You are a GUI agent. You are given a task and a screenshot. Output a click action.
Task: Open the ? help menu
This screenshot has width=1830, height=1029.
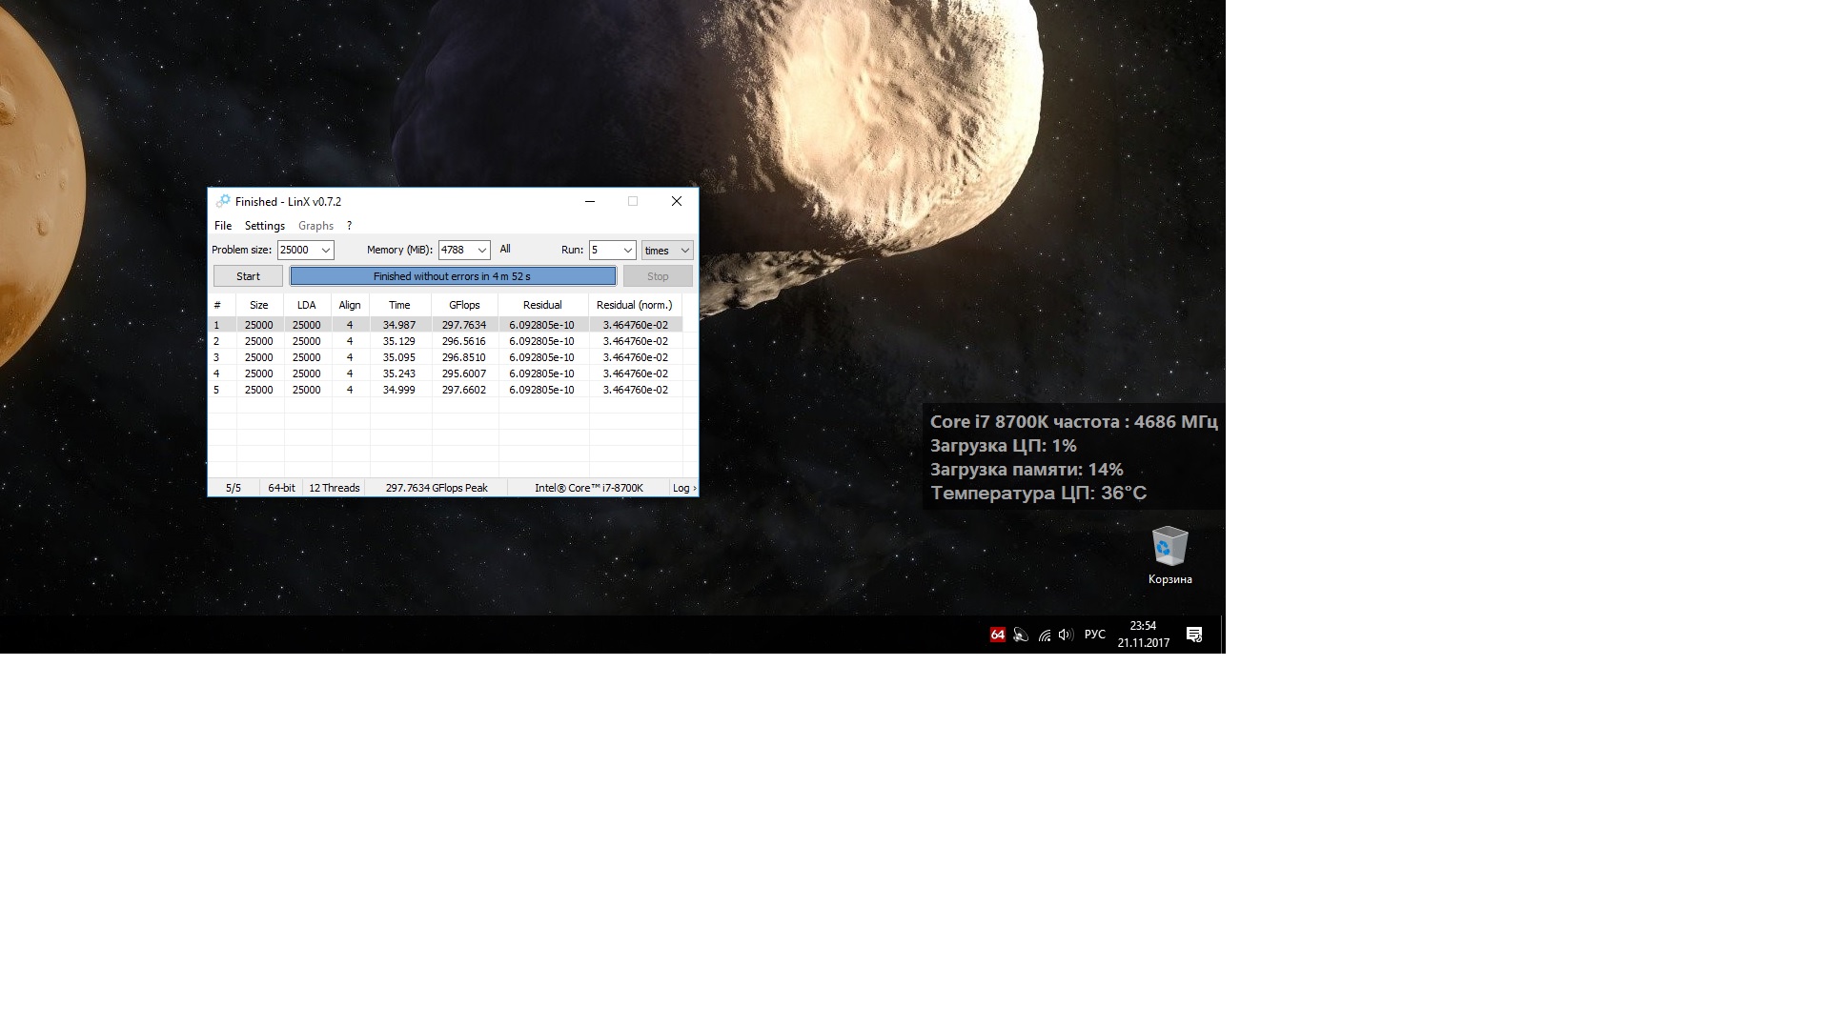349,226
